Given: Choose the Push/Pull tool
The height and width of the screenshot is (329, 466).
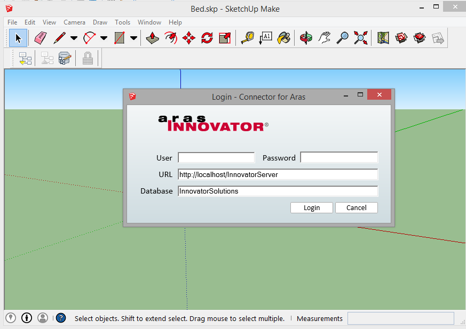Looking at the screenshot, I should (x=153, y=38).
